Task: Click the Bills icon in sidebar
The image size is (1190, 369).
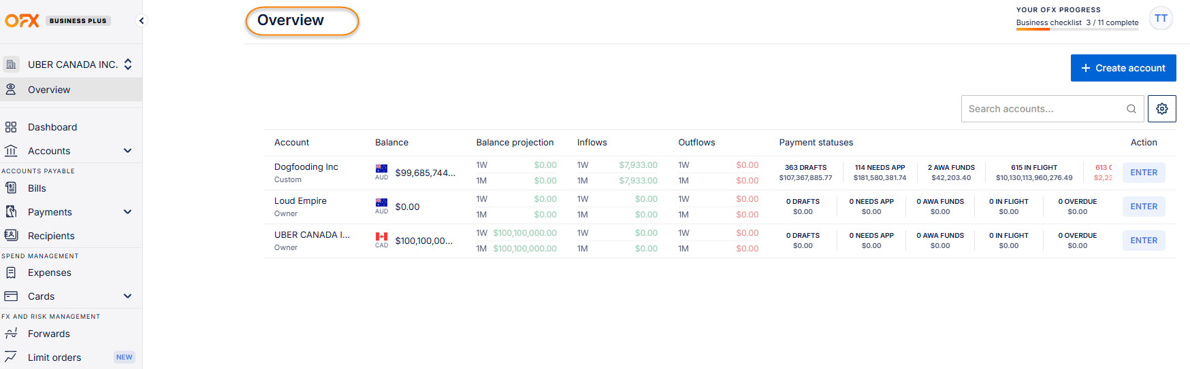Action: click(11, 188)
